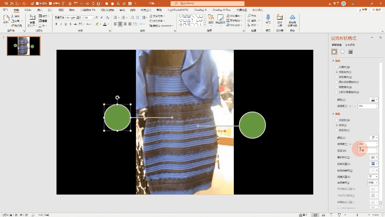
Task: Open the Size & Properties tab icon
Action: (351, 52)
